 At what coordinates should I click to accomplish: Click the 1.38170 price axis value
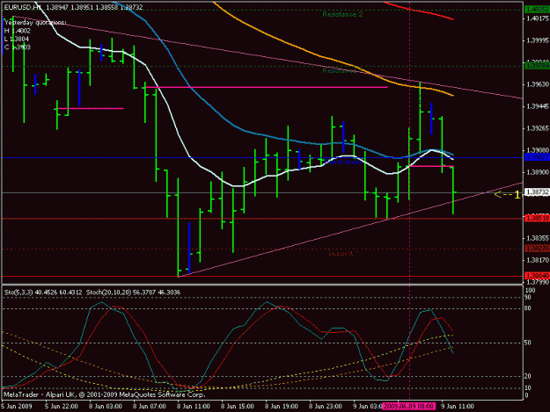click(x=538, y=260)
